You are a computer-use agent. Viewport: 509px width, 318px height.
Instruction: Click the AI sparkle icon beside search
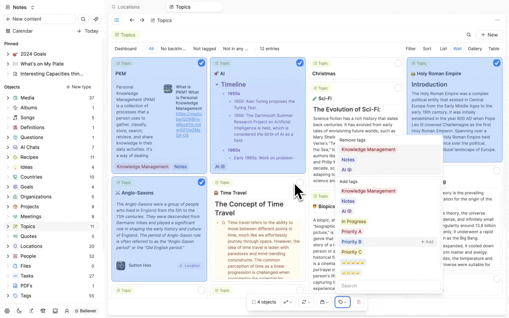coord(96,19)
